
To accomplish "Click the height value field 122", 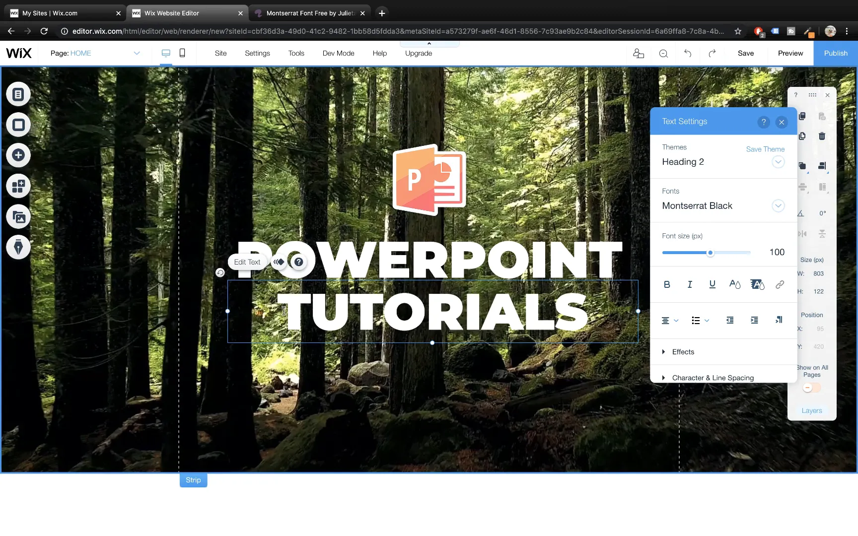I will pos(818,291).
